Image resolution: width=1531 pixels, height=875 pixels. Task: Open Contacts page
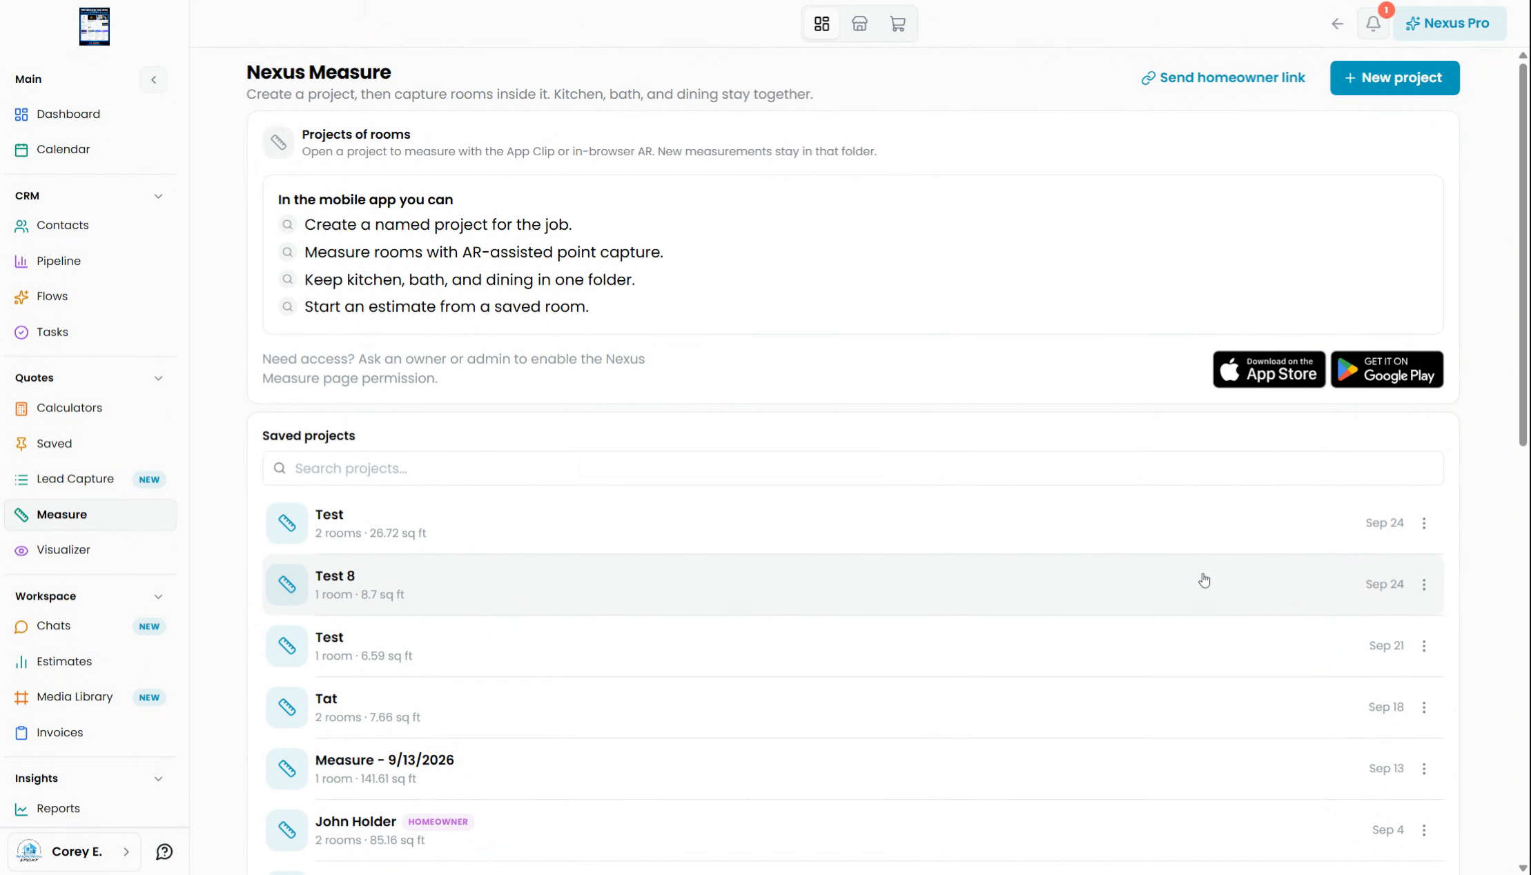coord(90,225)
